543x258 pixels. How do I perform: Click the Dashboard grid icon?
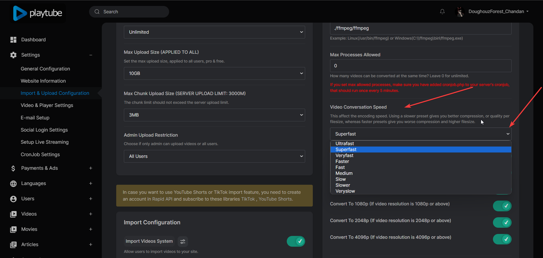point(13,40)
